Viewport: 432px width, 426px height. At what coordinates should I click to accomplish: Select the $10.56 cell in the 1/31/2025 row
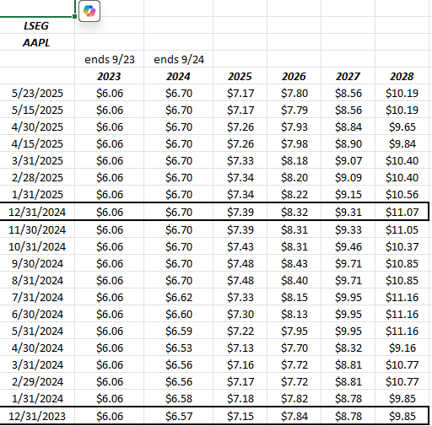[402, 194]
